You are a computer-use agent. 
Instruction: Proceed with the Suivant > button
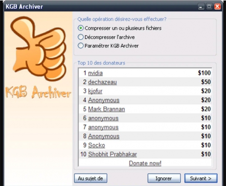click(x=201, y=178)
